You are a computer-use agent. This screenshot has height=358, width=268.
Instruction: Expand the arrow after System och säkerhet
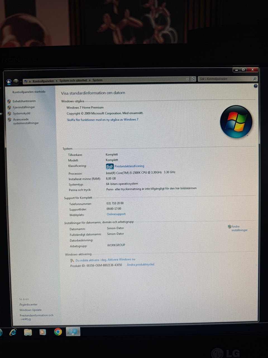(90, 81)
